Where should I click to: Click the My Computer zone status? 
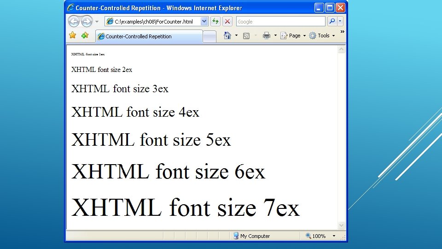click(x=251, y=236)
